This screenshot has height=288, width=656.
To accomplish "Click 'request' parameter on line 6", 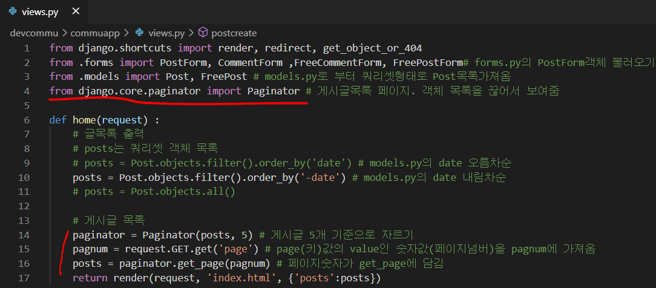I will tap(122, 120).
